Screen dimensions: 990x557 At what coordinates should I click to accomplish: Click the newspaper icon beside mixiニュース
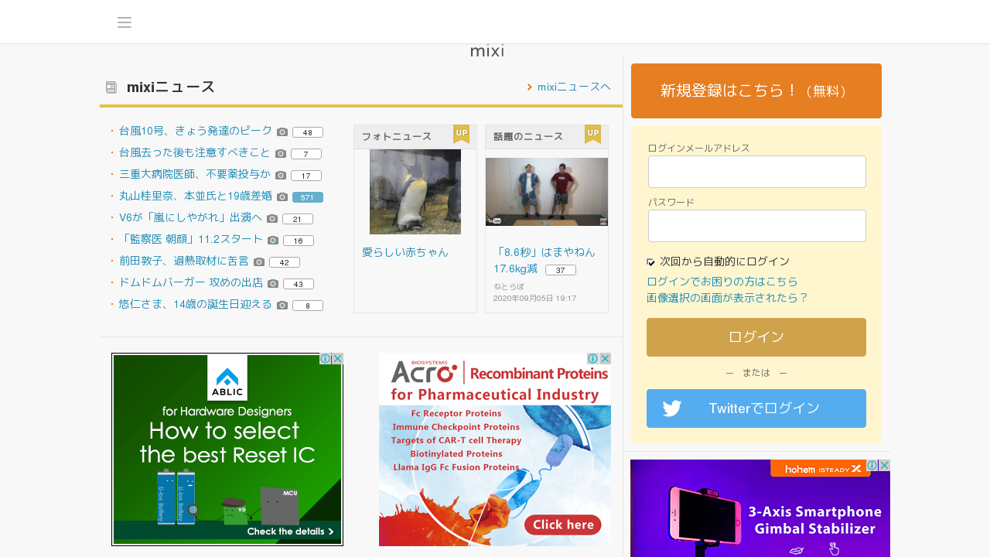(x=111, y=87)
